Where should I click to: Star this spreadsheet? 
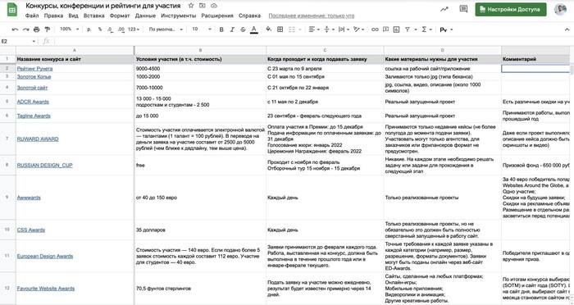pos(191,6)
